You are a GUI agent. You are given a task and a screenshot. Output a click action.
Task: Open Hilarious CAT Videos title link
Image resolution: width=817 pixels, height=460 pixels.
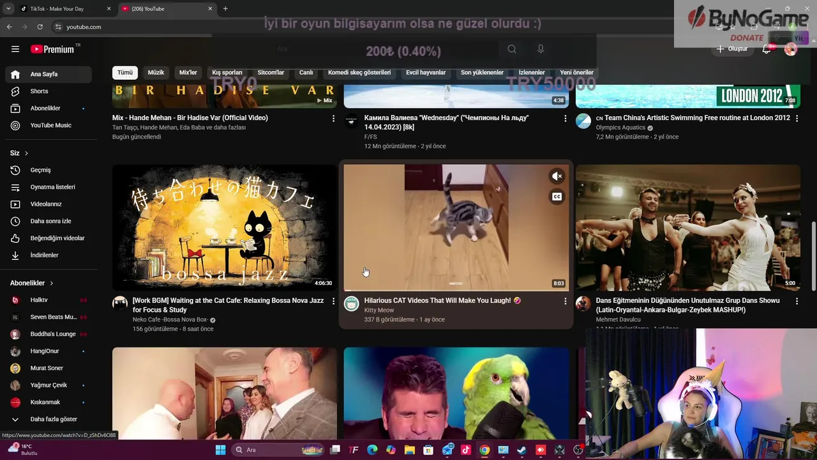click(x=442, y=301)
